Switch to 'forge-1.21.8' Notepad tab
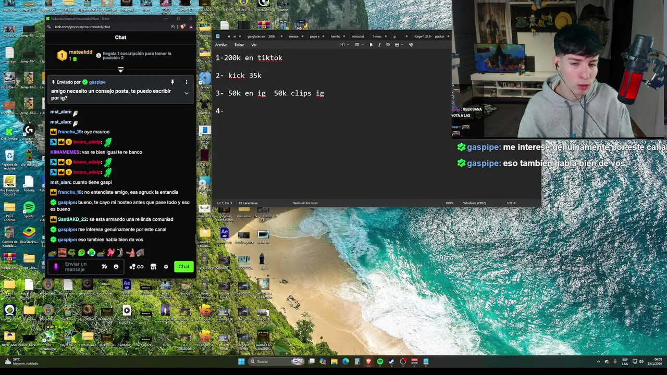 (x=422, y=36)
